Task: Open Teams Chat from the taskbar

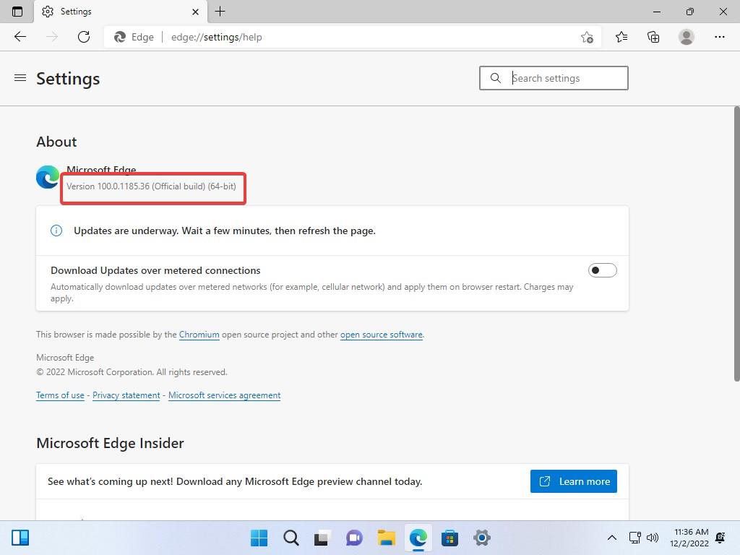Action: pos(353,538)
